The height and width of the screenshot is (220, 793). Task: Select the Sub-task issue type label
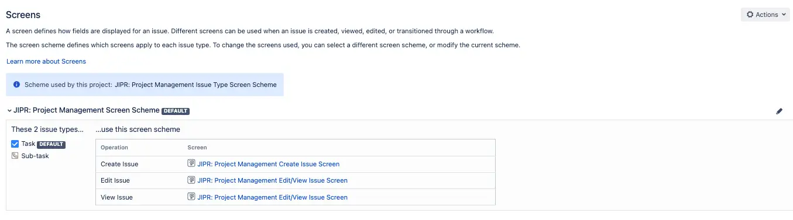(35, 156)
